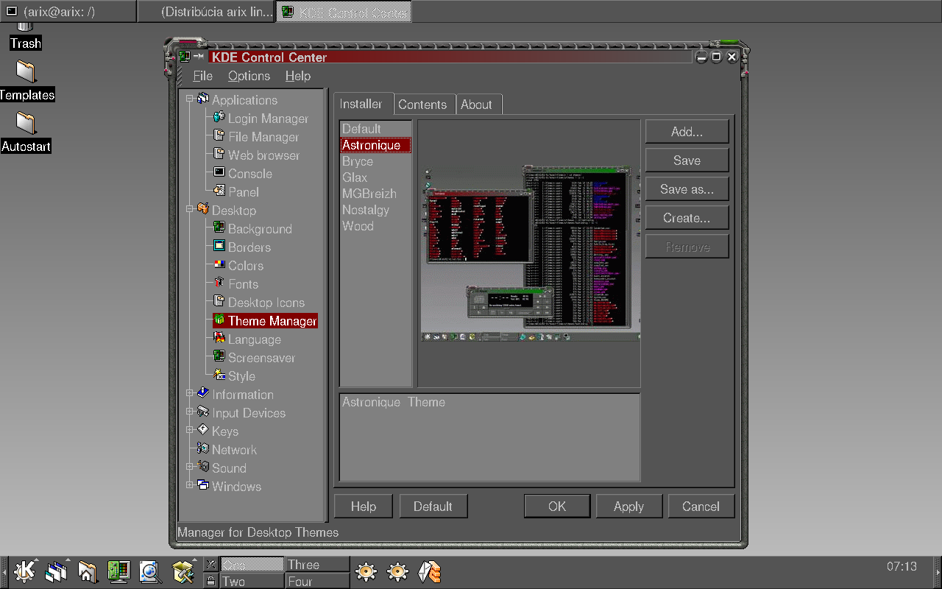942x589 pixels.
Task: Click the lock screen icon in panel
Action: point(210,581)
